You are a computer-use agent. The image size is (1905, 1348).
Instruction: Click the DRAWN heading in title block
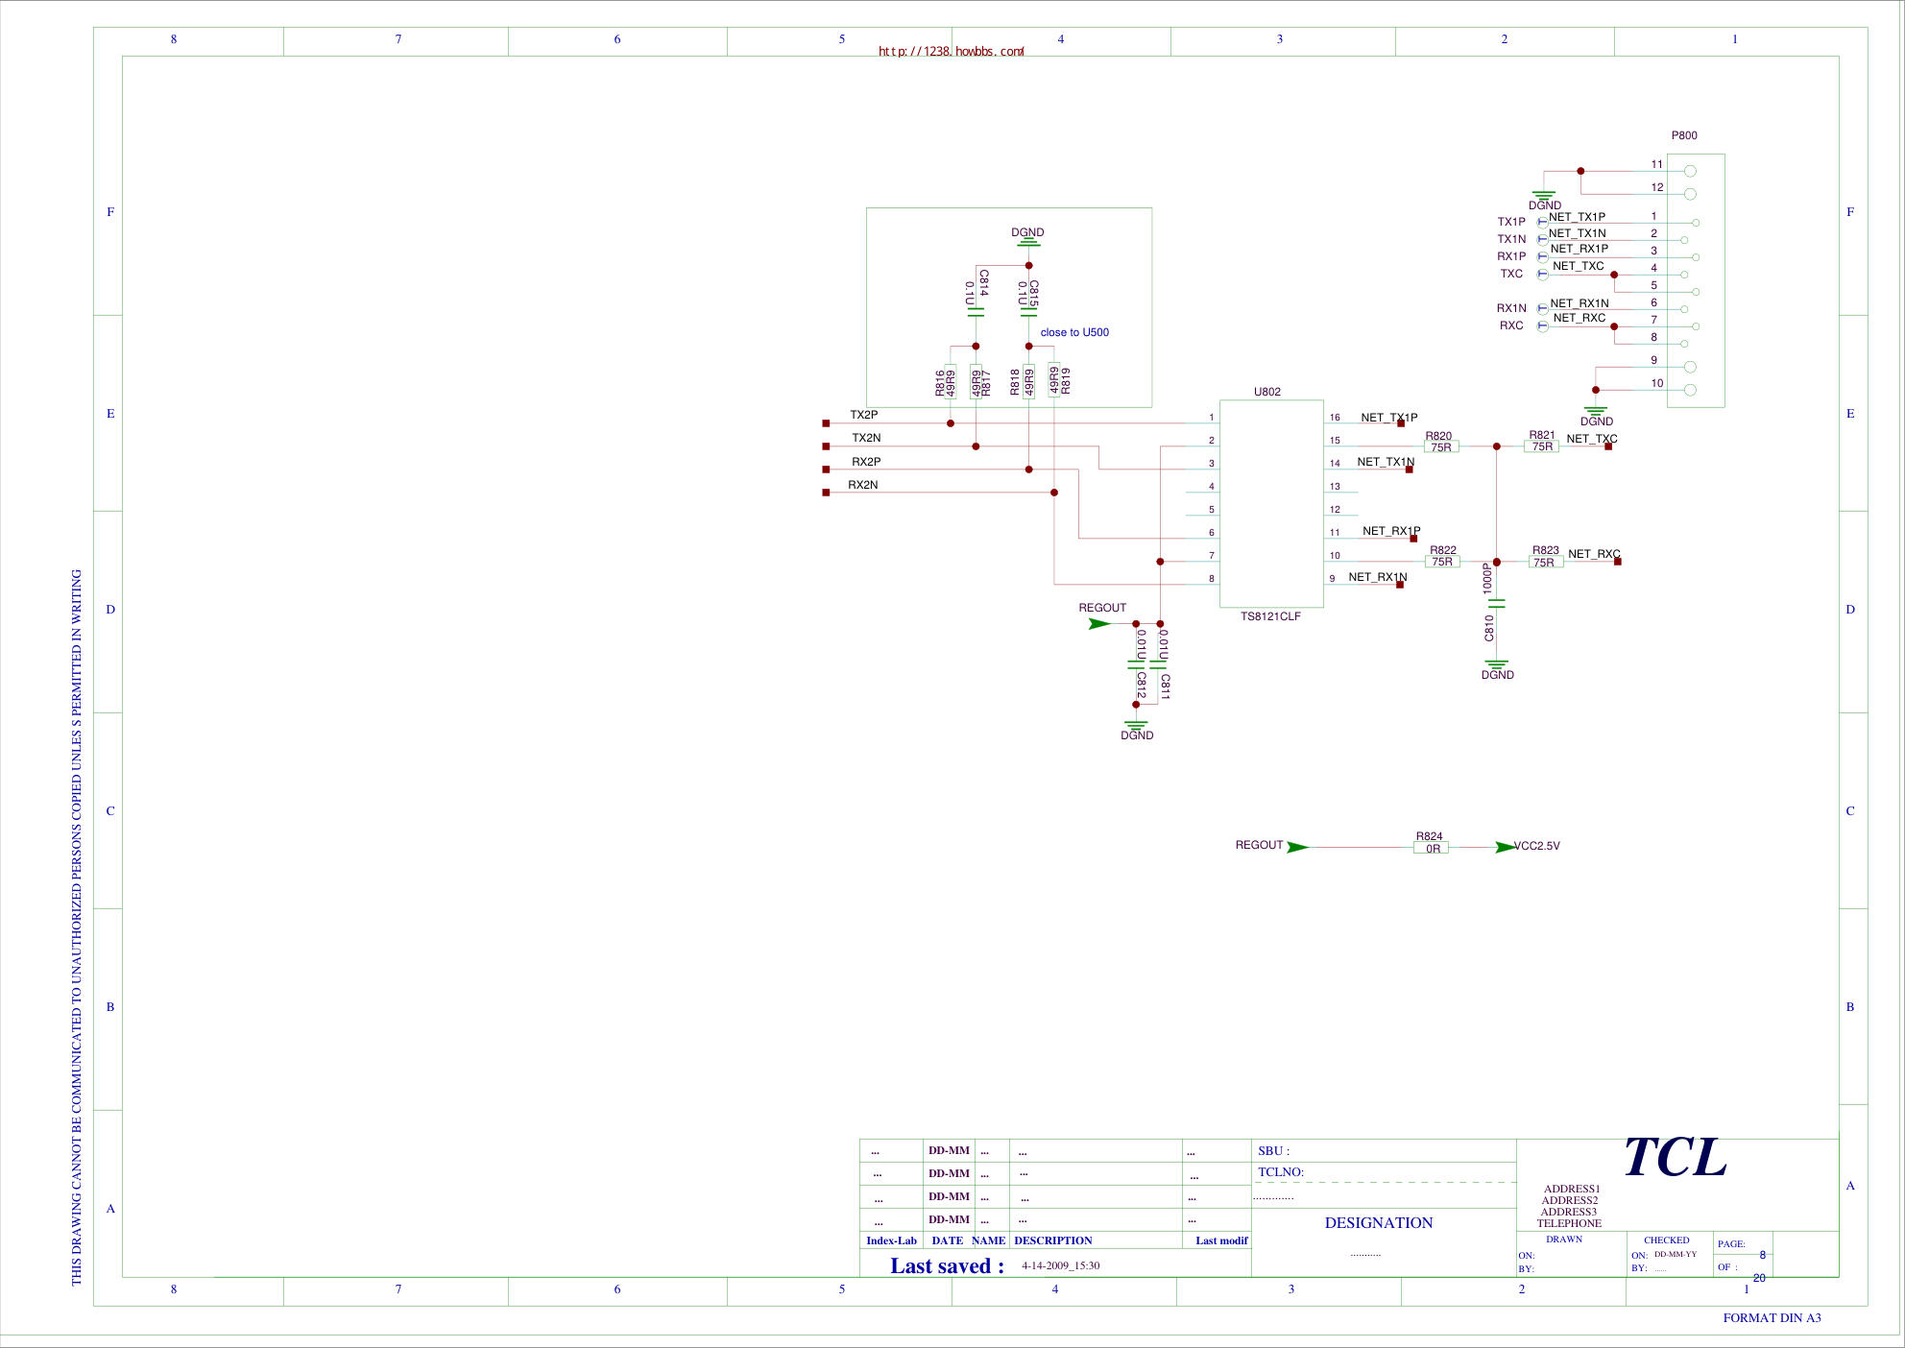click(x=1564, y=1240)
